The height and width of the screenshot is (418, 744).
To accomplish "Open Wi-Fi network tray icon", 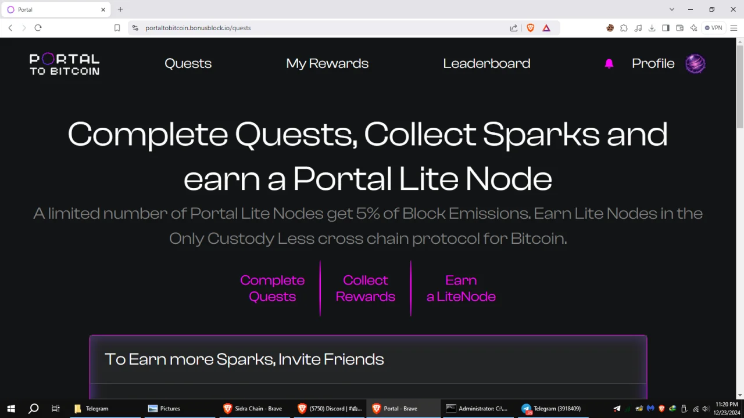I will click(x=695, y=409).
